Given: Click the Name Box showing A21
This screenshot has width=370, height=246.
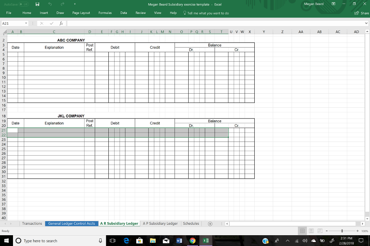Looking at the screenshot, I should [x=13, y=23].
